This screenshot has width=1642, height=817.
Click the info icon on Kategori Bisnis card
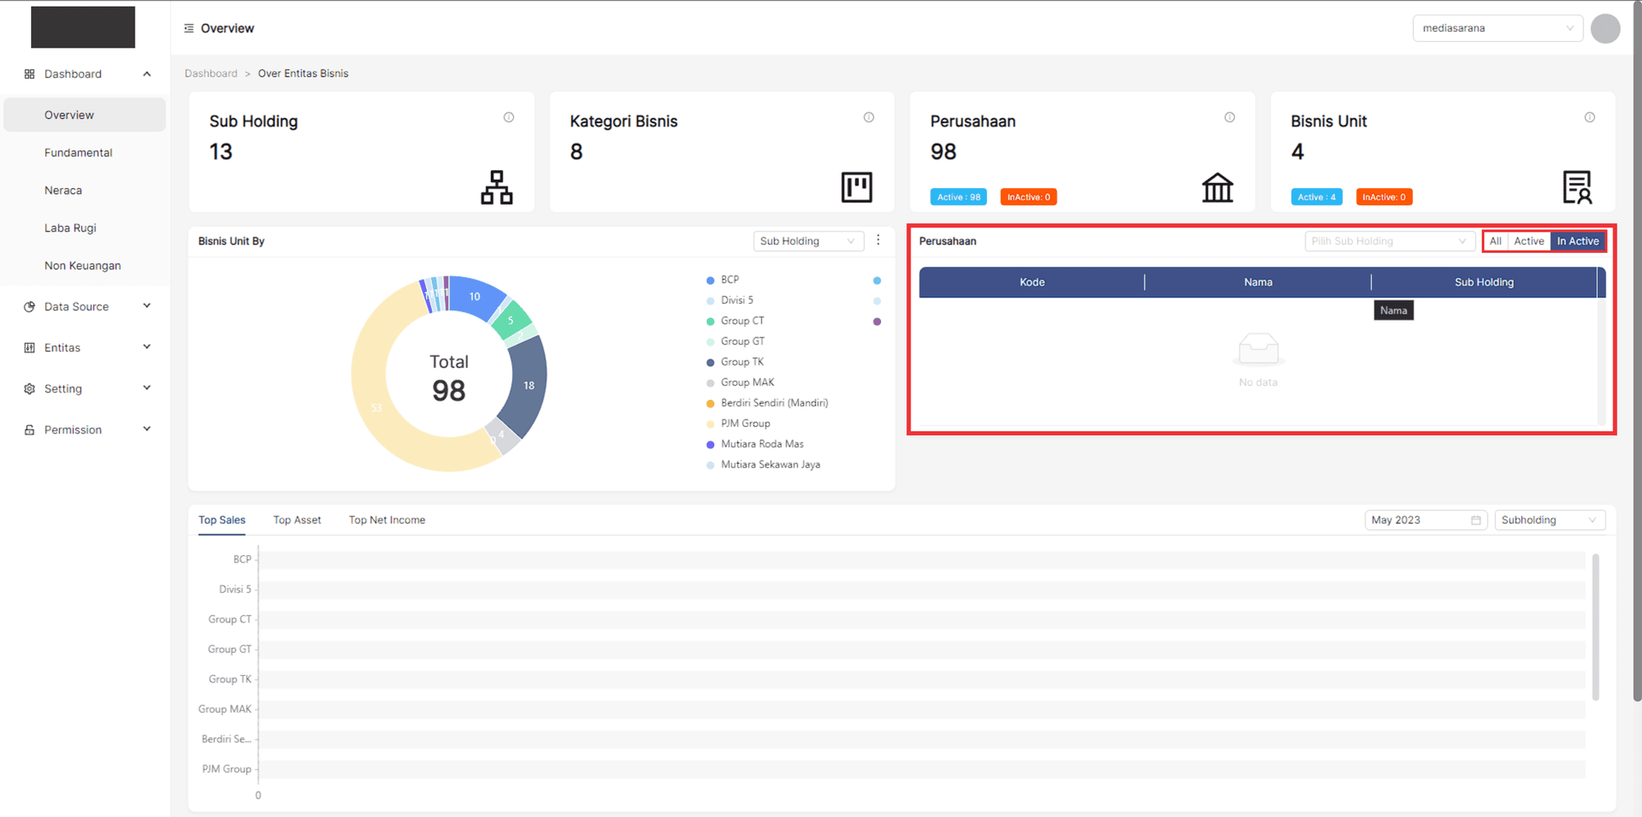click(x=869, y=117)
